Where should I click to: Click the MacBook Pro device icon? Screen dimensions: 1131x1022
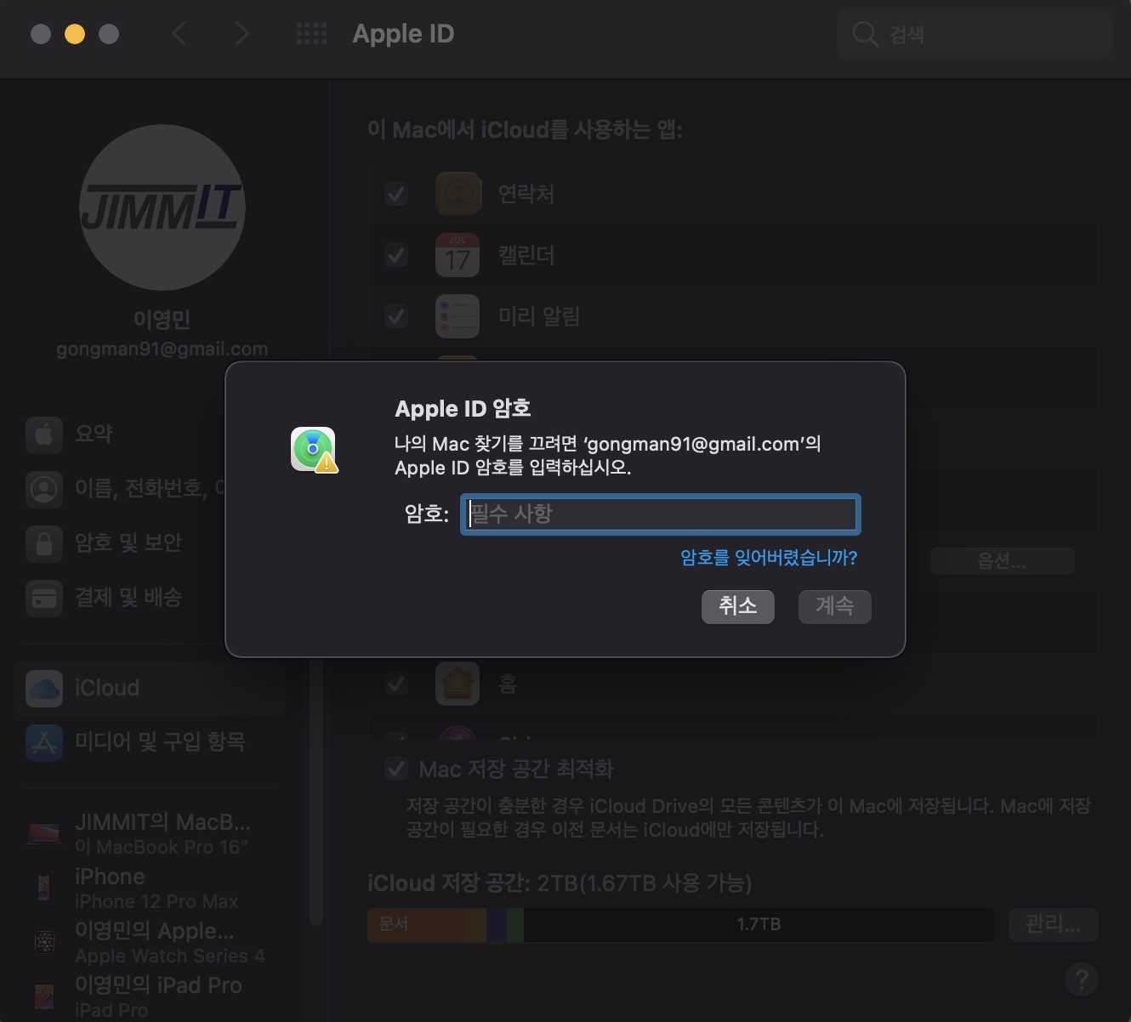(44, 834)
